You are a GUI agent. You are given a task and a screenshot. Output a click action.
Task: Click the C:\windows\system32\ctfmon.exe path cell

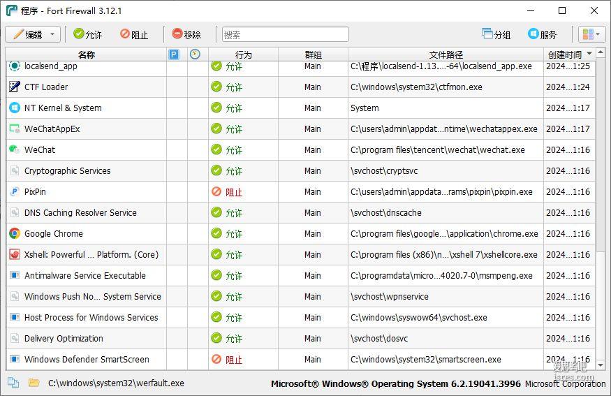tap(446, 87)
